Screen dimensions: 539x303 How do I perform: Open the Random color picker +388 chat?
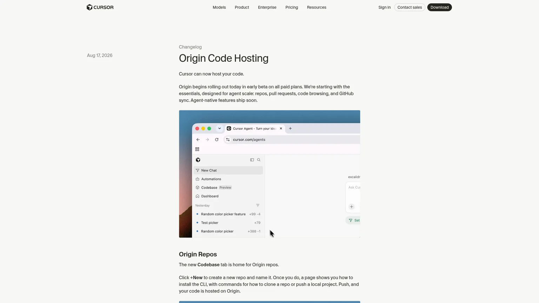[228, 231]
